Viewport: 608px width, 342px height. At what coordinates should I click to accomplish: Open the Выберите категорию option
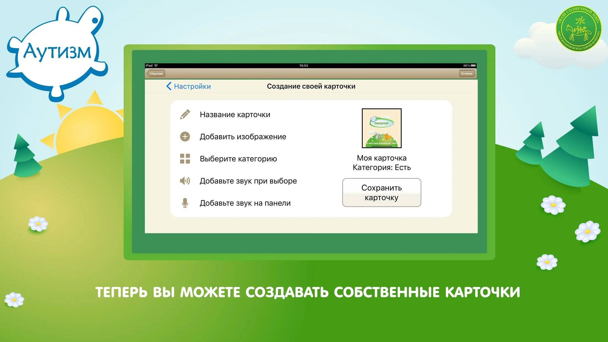[238, 159]
